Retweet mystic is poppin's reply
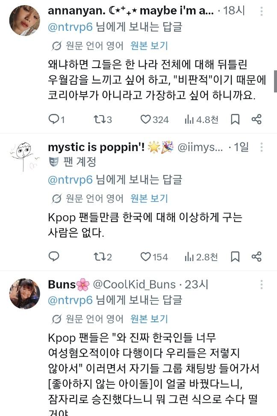 102,256
